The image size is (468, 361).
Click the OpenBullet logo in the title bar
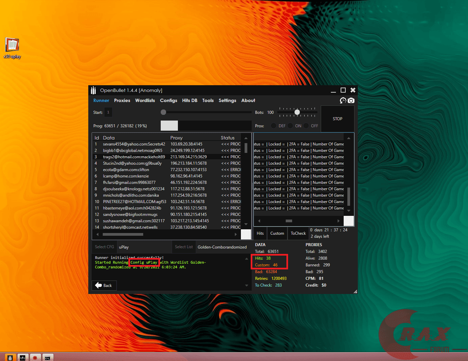coord(93,90)
